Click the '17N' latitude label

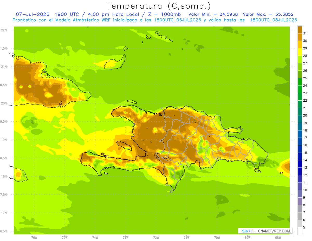click(4, 213)
